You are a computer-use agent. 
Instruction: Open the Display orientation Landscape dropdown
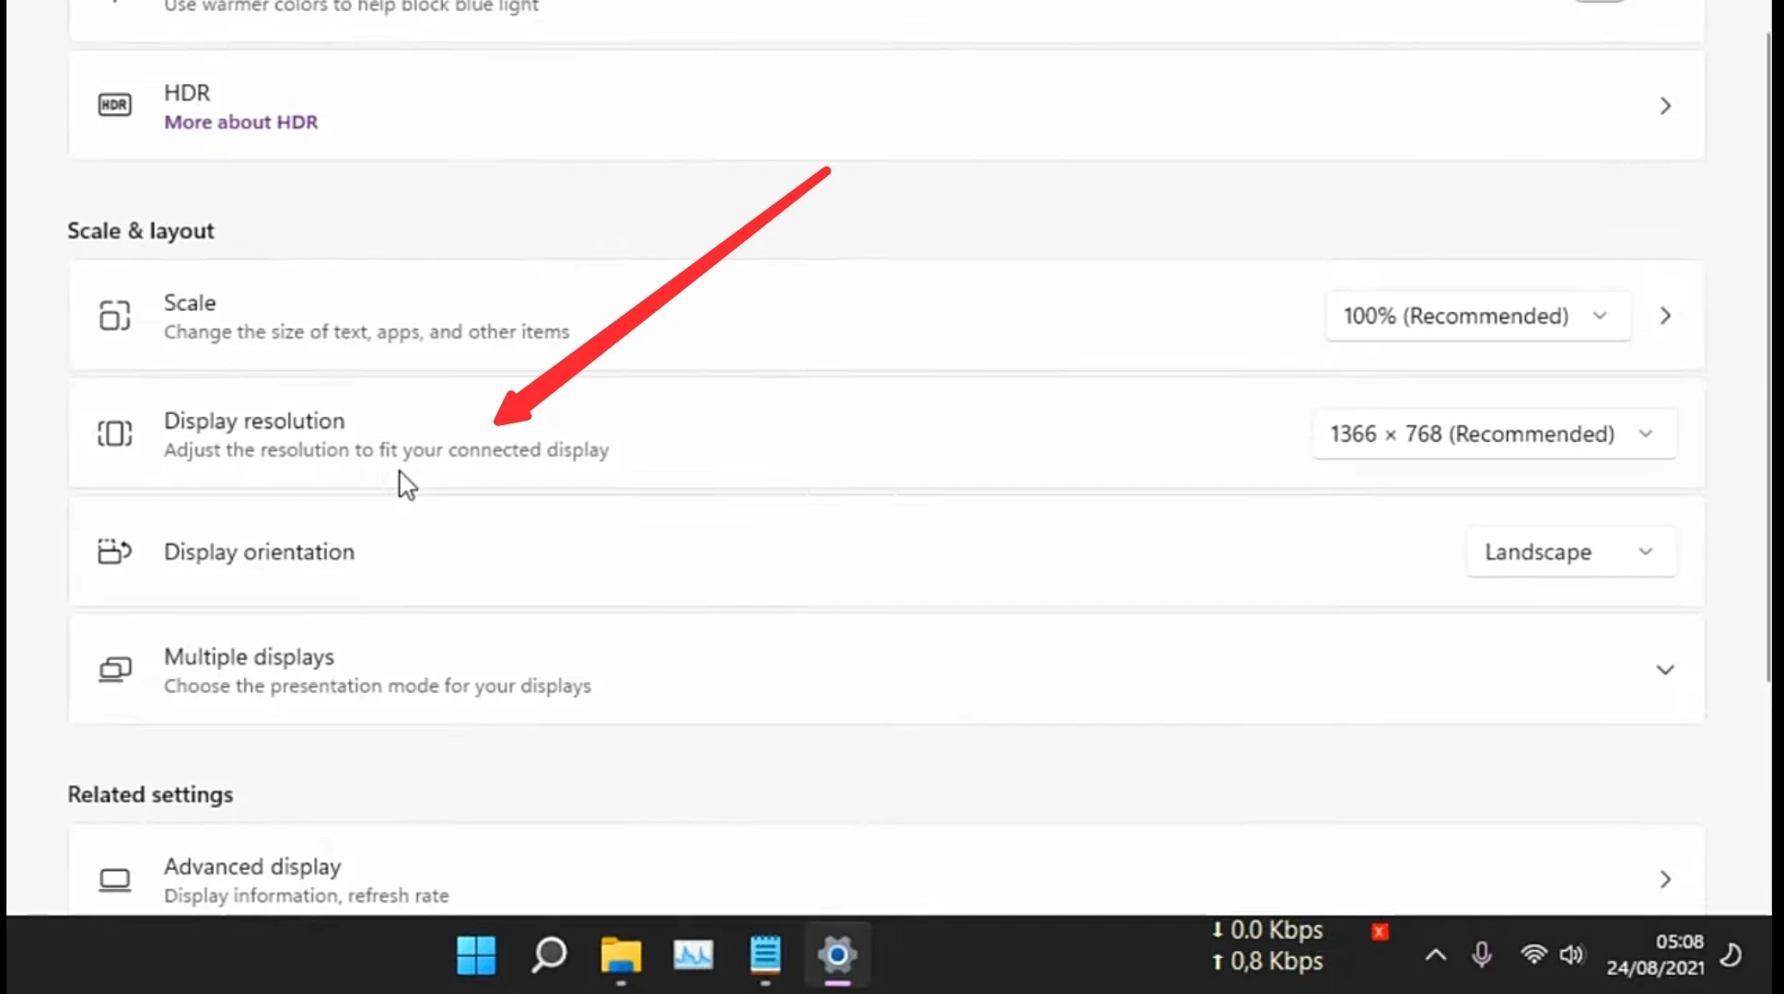point(1571,551)
